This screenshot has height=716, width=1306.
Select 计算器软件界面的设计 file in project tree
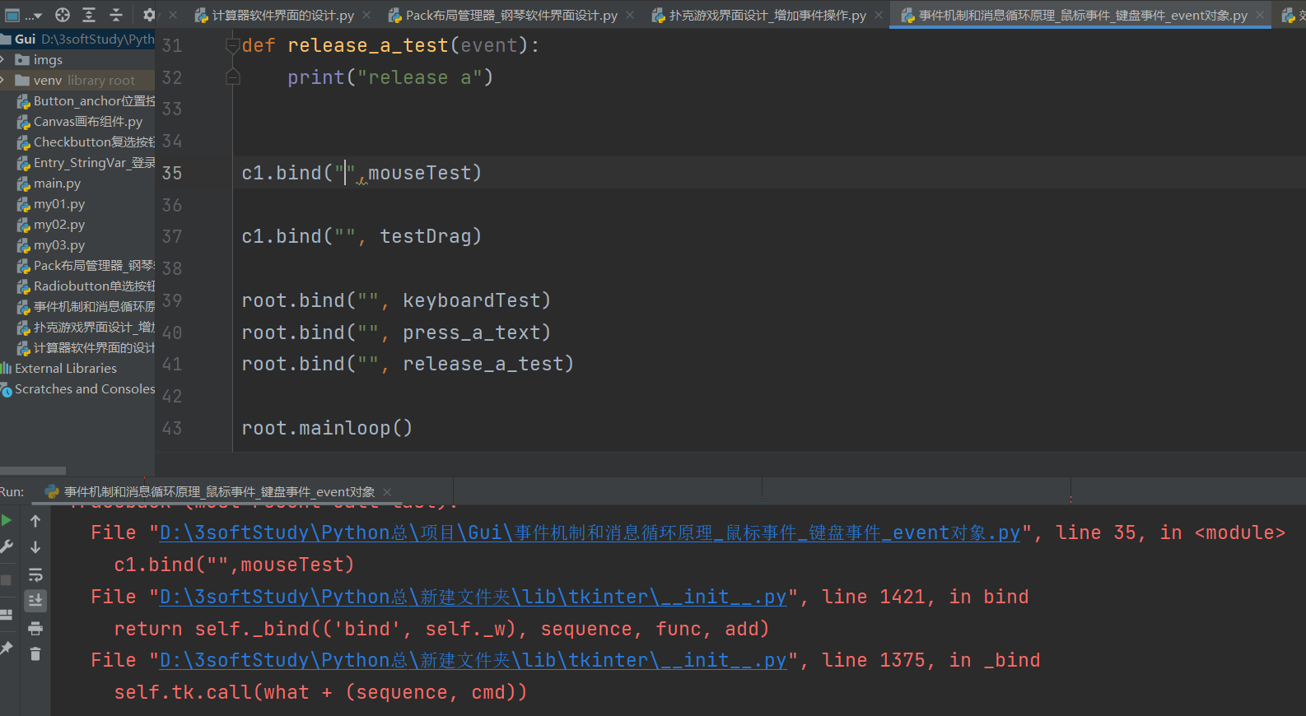click(86, 347)
